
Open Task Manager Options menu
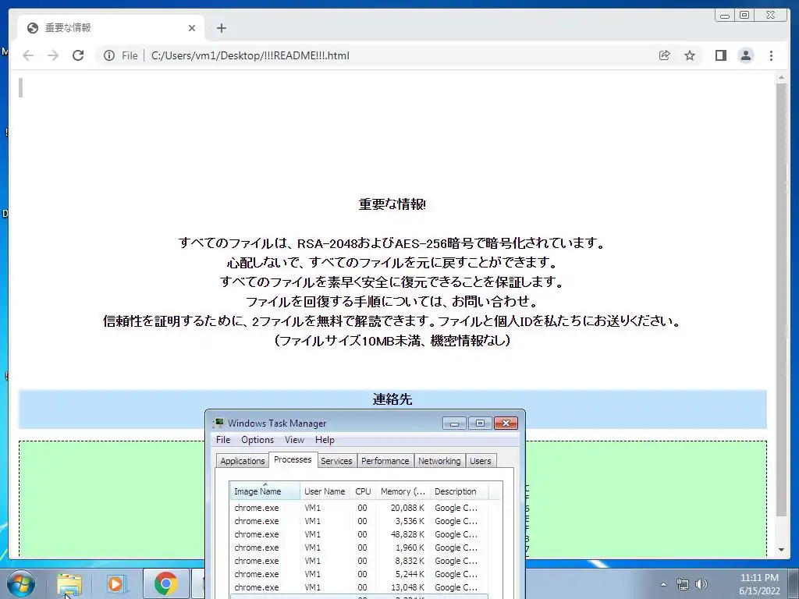(257, 440)
